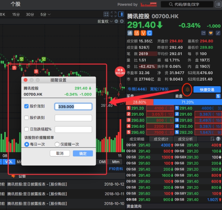Check the 股价跌到 checkbox
Screen dimensions: 222x210
(26, 118)
